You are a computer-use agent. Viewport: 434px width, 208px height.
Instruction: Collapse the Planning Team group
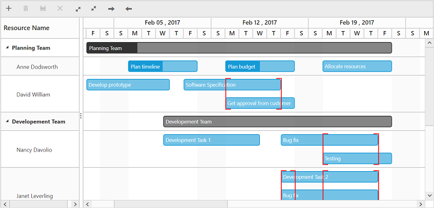click(x=7, y=48)
